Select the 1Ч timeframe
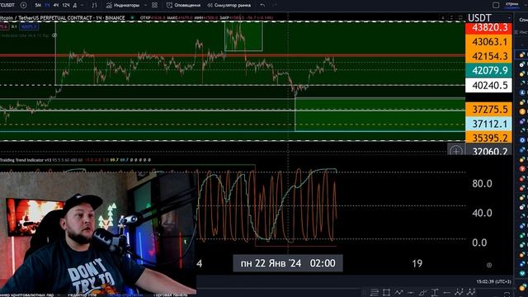The width and height of the screenshot is (528, 297). click(47, 5)
